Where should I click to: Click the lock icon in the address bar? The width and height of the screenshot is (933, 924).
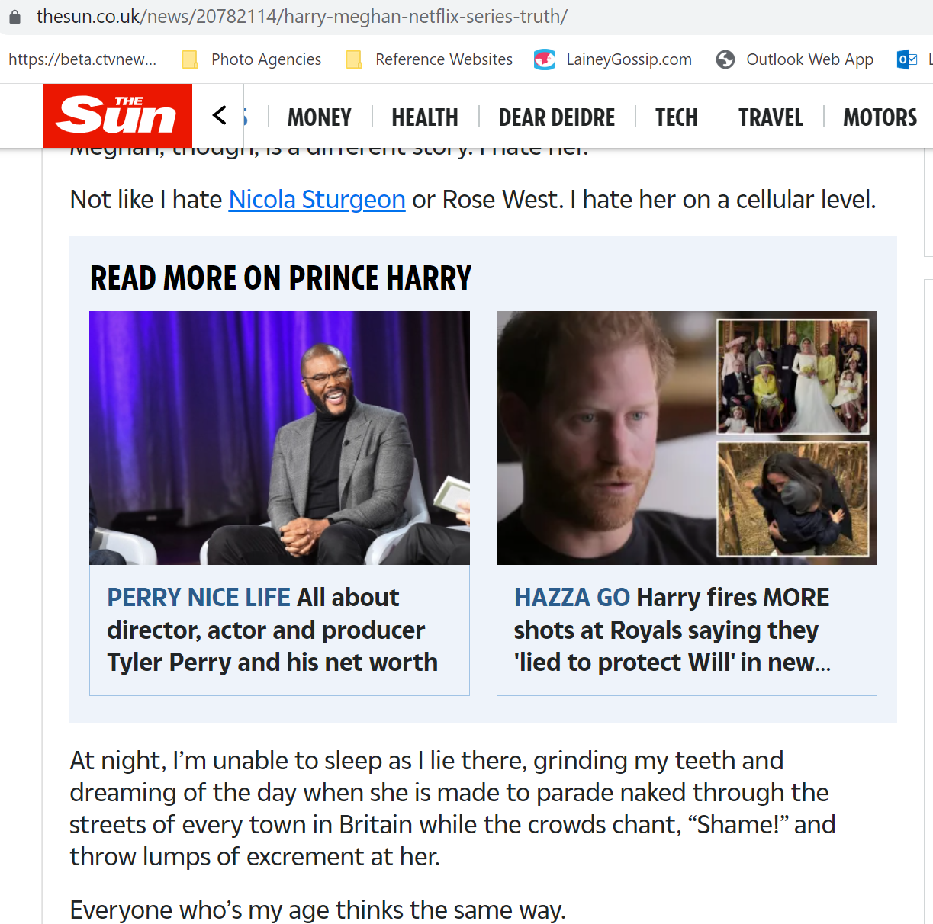[14, 17]
